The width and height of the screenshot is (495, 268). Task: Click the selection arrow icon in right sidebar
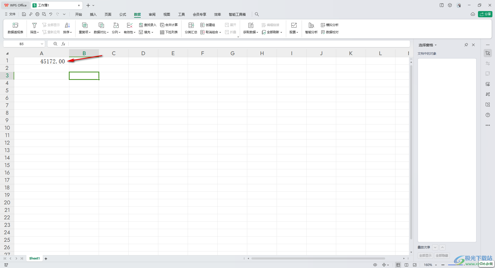(488, 53)
